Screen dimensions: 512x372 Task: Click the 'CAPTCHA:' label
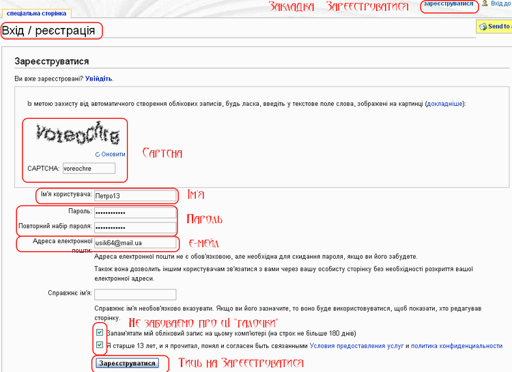[43, 169]
